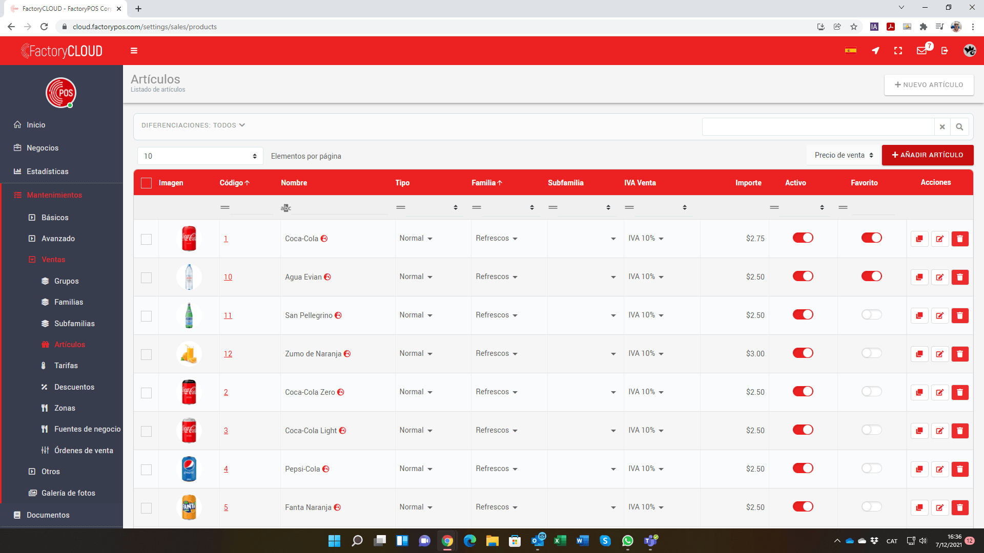Image resolution: width=984 pixels, height=553 pixels.
Task: Open WhatsApp from the taskbar
Action: coord(628,541)
